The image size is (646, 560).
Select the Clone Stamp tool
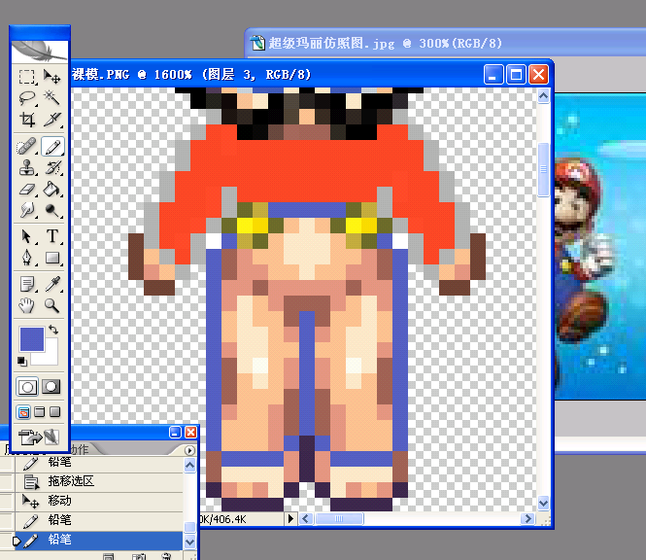click(27, 168)
